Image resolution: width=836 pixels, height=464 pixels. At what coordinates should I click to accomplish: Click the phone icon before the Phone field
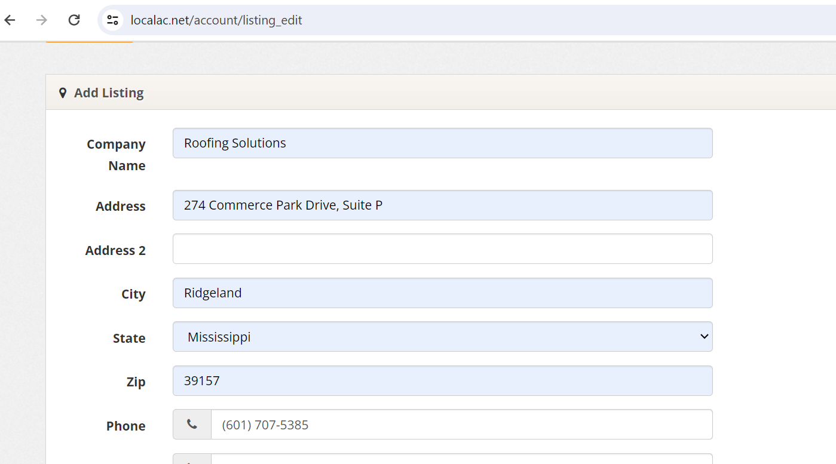(x=192, y=424)
